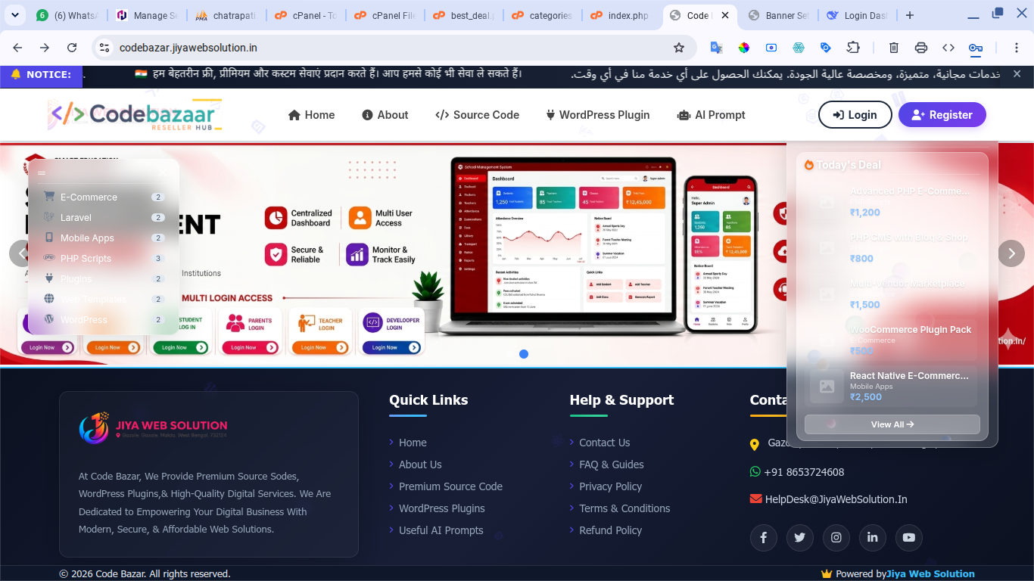Screen dimensions: 1034x581
Task: Show previous banner slide with left arrow
Action: (22, 253)
